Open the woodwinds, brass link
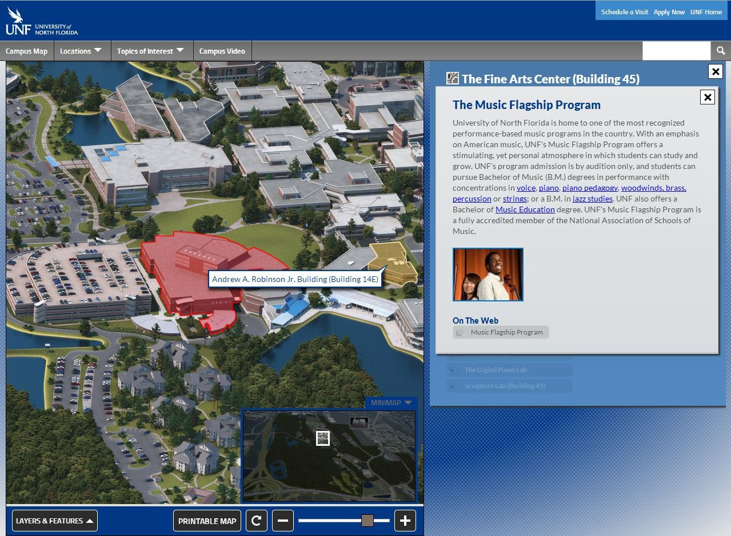731x536 pixels. (x=654, y=188)
